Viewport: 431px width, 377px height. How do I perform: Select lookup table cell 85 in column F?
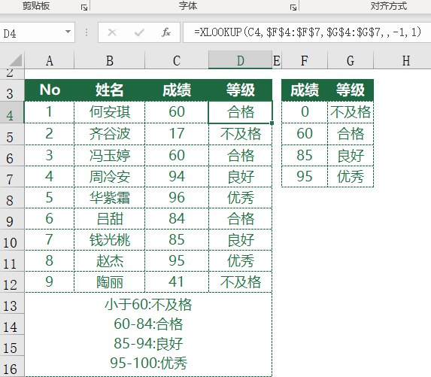point(305,155)
